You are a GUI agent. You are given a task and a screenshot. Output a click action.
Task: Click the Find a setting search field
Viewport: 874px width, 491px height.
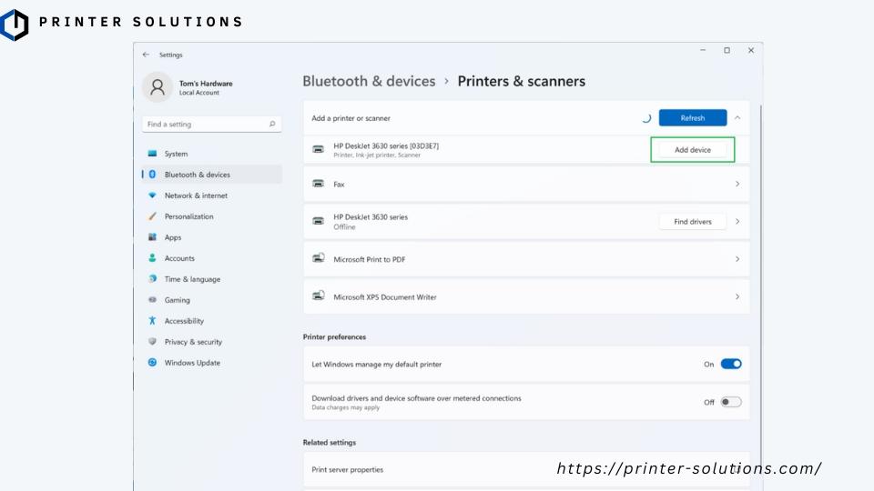(x=205, y=125)
